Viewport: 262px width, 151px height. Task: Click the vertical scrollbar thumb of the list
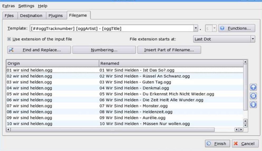point(245,87)
